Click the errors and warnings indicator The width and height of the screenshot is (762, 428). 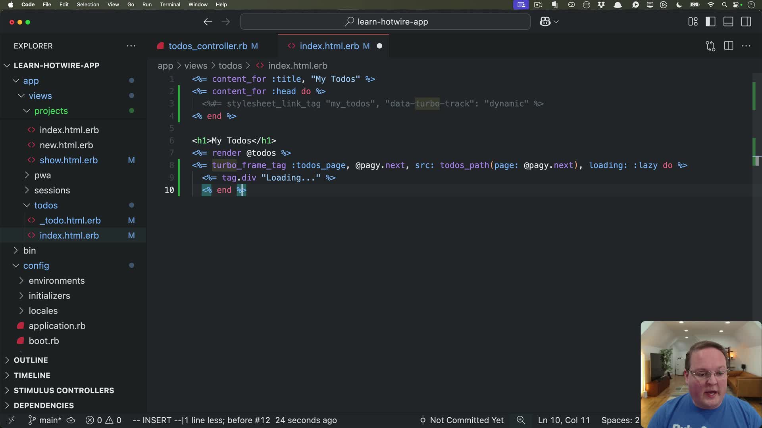click(x=104, y=420)
